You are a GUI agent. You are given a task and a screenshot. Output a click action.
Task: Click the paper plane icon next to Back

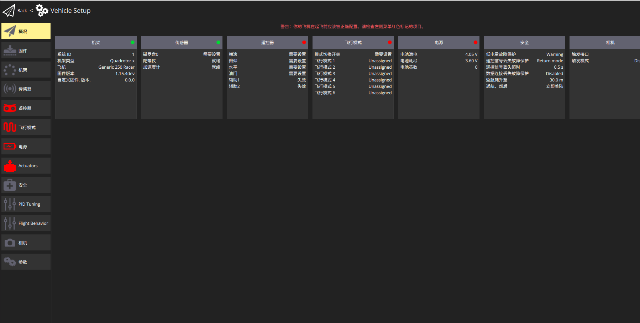[x=9, y=11]
